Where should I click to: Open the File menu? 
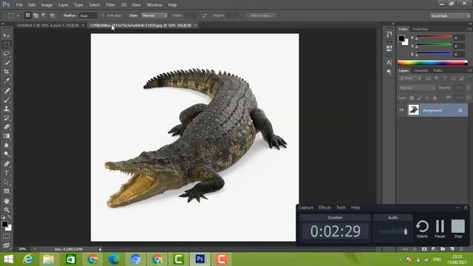pyautogui.click(x=19, y=5)
